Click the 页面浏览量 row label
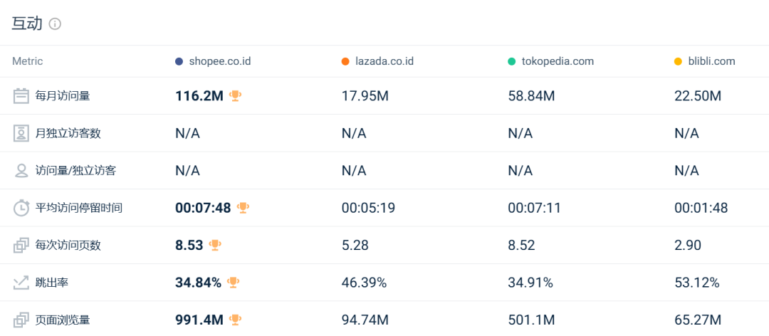Image resolution: width=769 pixels, height=336 pixels. point(62,320)
